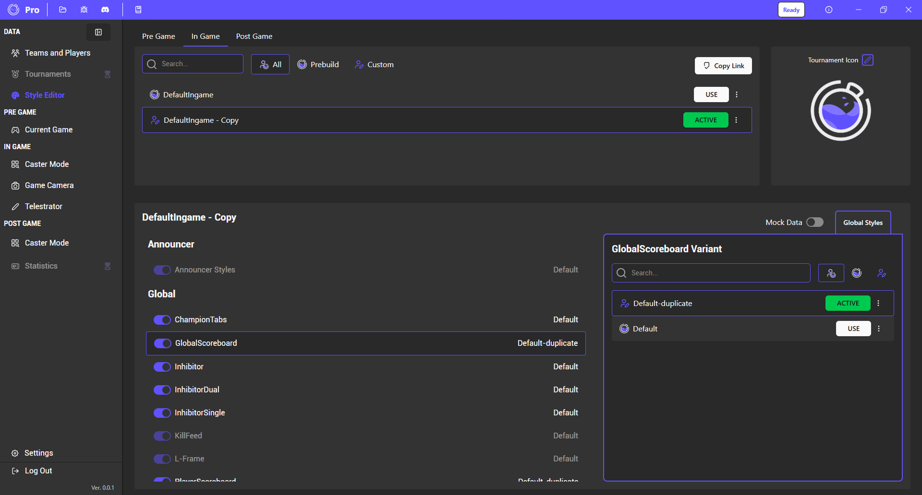922x495 pixels.
Task: Use the Default GlobalScoreboard variant
Action: coord(853,329)
